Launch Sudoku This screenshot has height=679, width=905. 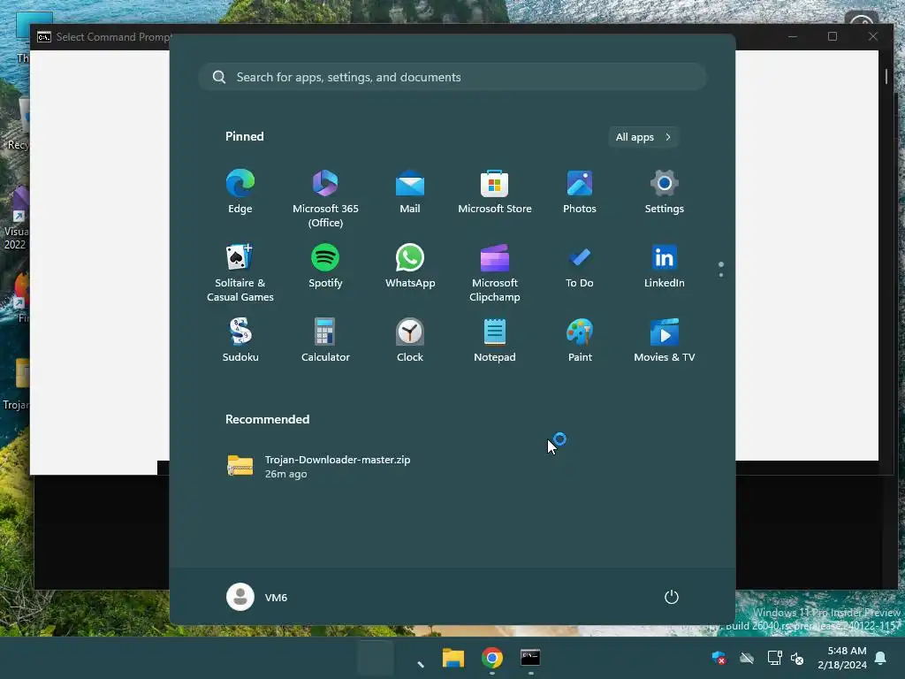(240, 340)
